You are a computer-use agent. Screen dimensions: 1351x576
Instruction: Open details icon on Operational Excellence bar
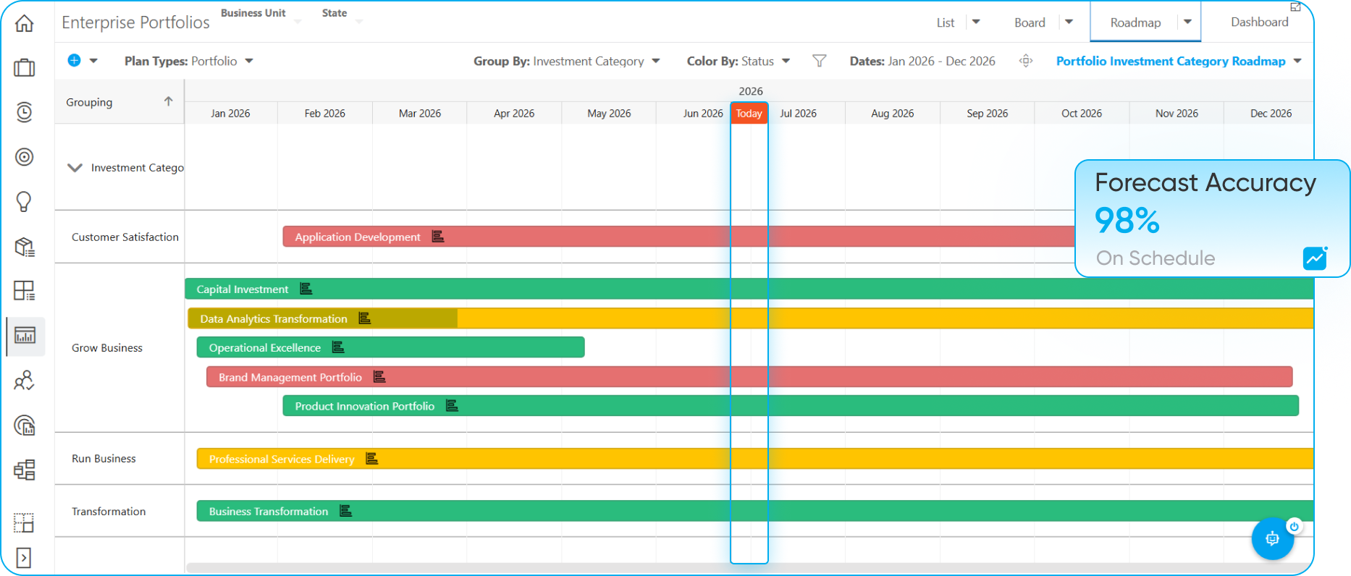pos(337,347)
